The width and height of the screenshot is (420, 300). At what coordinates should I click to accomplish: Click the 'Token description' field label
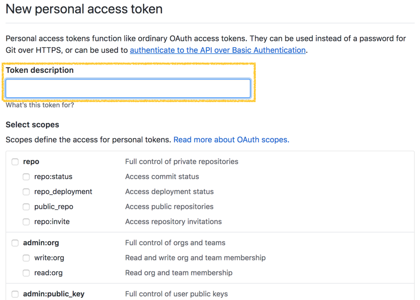(40, 70)
